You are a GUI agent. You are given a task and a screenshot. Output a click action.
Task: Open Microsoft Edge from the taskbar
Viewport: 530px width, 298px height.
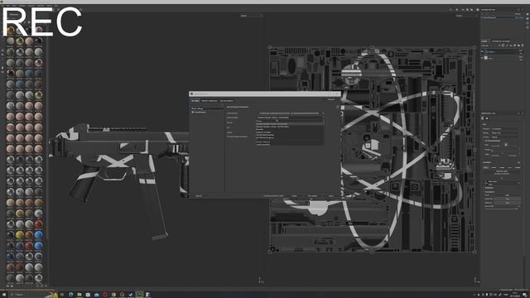click(x=71, y=295)
